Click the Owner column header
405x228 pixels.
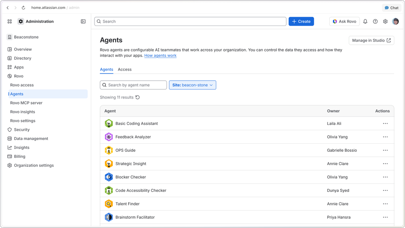[333, 111]
